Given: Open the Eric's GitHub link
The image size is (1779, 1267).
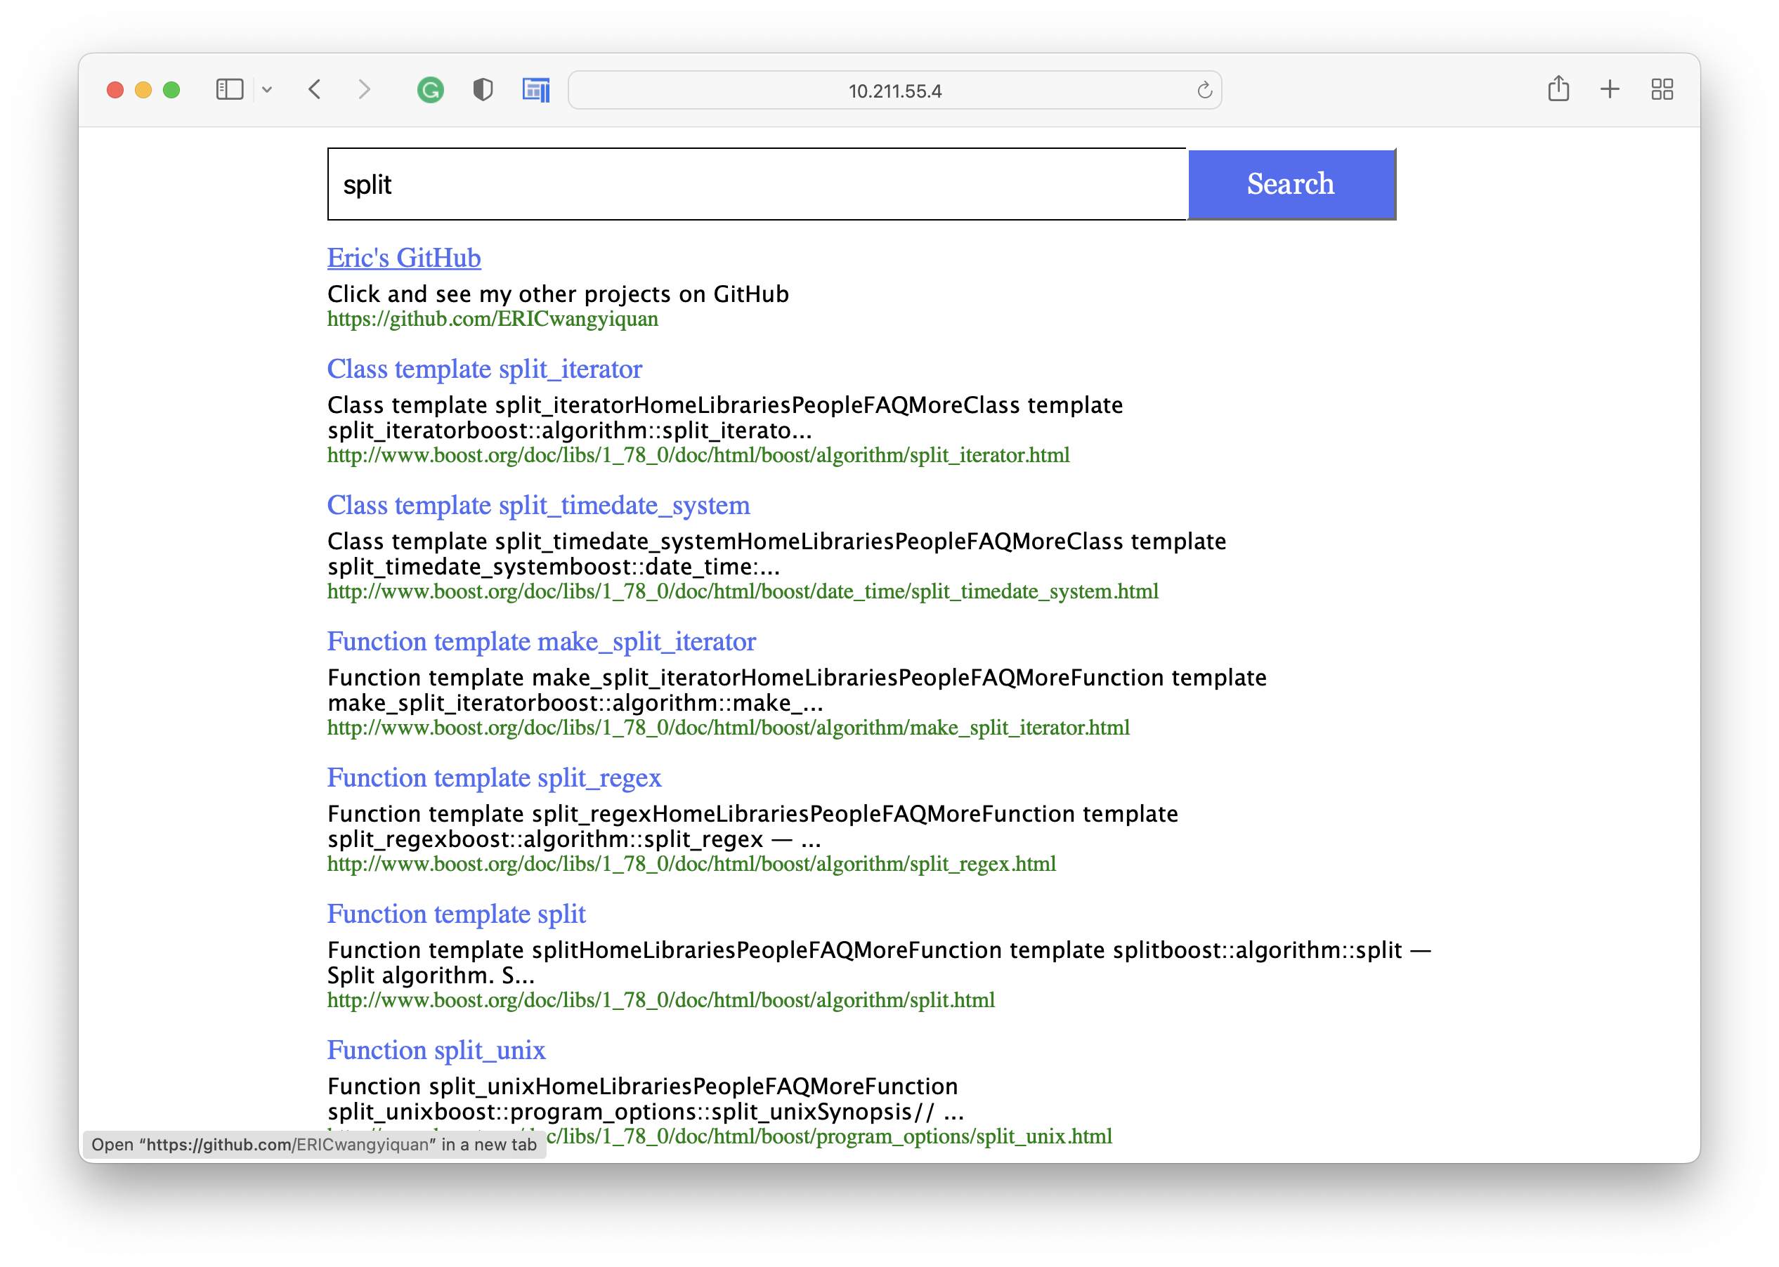Looking at the screenshot, I should (x=404, y=258).
